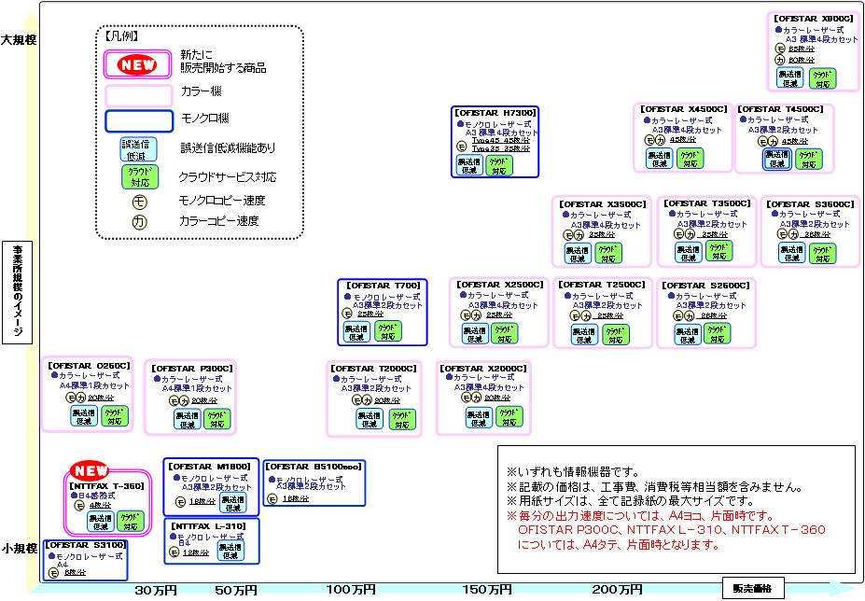Click the OFISTAR O260C title
This screenshot has height=601, width=865.
89,365
